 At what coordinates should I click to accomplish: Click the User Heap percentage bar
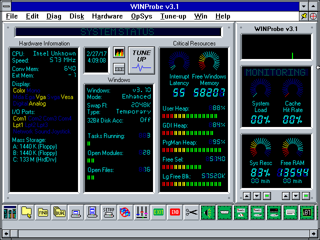coord(190,116)
